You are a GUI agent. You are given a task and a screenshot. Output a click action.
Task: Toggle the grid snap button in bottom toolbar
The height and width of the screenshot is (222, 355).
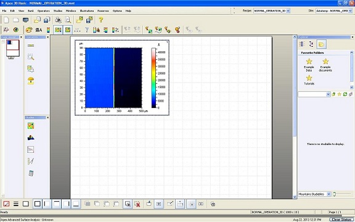(x=191, y=204)
